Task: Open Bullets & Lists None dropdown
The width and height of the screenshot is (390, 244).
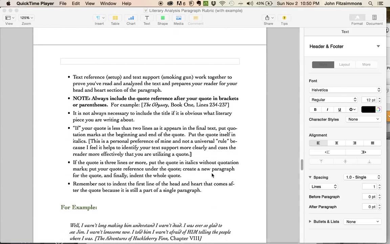Action: click(x=362, y=222)
